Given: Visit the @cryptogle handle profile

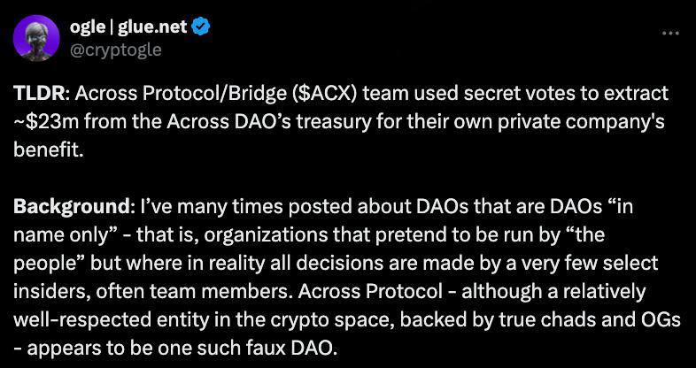Looking at the screenshot, I should tap(115, 50).
